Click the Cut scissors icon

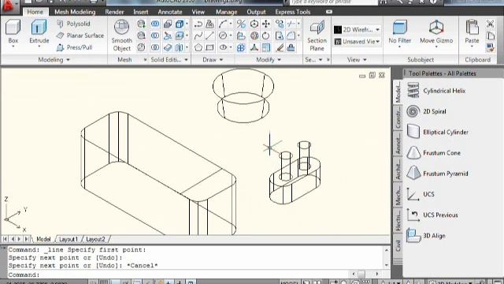[x=490, y=24]
